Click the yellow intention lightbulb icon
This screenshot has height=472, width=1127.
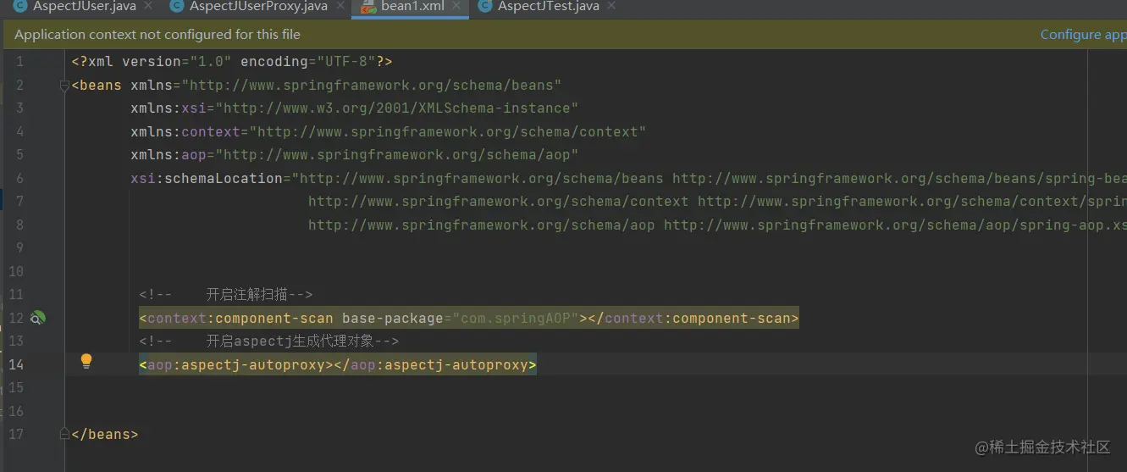(86, 362)
